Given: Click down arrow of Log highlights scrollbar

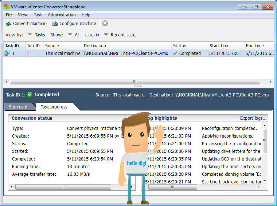Looking at the screenshot, I should 265,181.
